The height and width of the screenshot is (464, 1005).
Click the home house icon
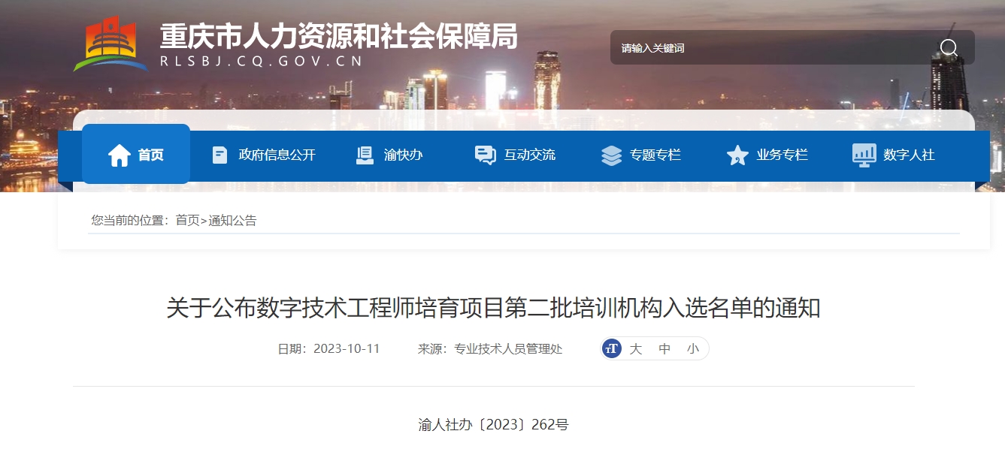[x=120, y=155]
